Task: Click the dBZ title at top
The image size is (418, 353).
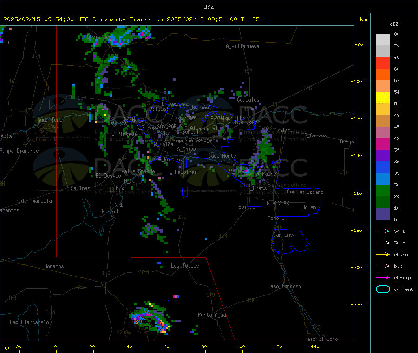Action: point(209,7)
